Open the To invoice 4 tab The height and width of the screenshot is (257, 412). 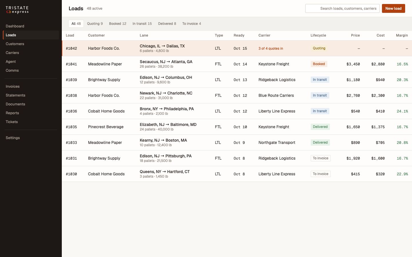192,24
